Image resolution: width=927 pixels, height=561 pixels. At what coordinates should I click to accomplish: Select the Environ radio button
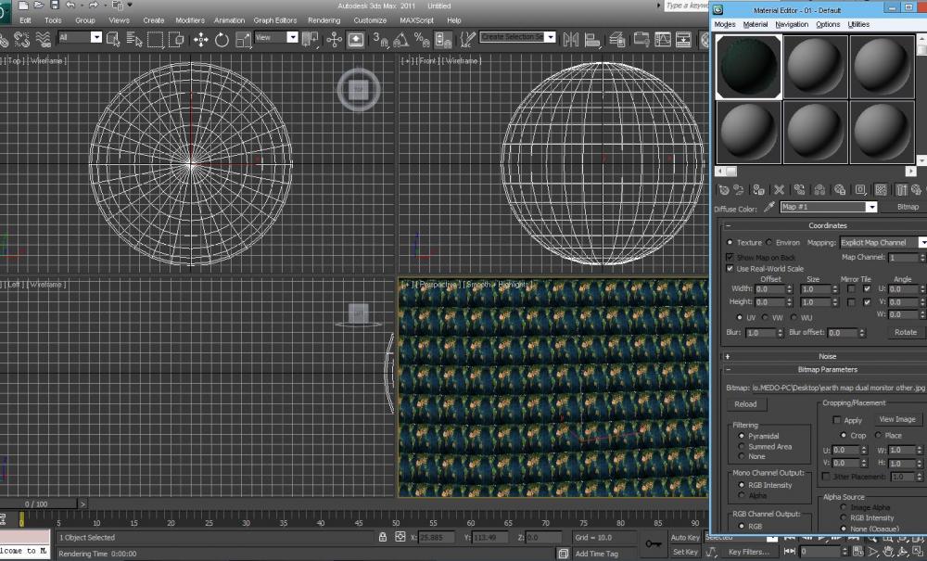tap(770, 242)
